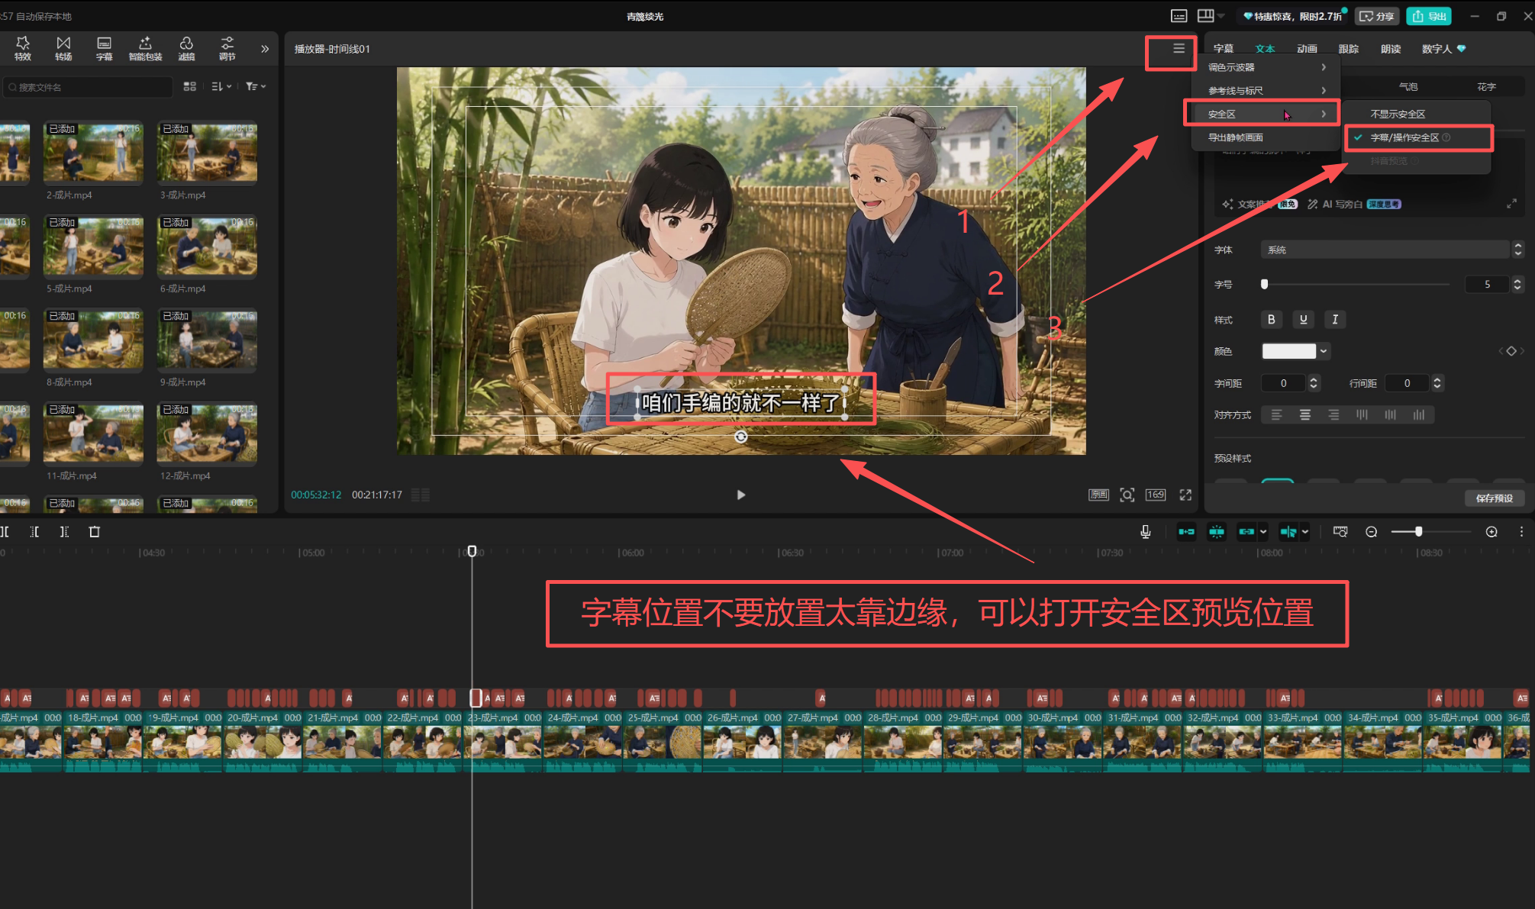Open the player hamburger menu
The height and width of the screenshot is (909, 1535).
click(1179, 49)
